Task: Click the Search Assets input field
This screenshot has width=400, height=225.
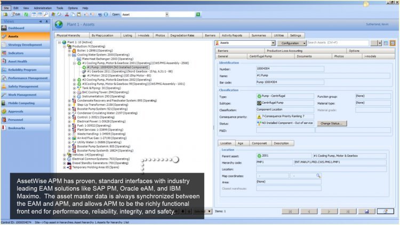Action: [338, 43]
